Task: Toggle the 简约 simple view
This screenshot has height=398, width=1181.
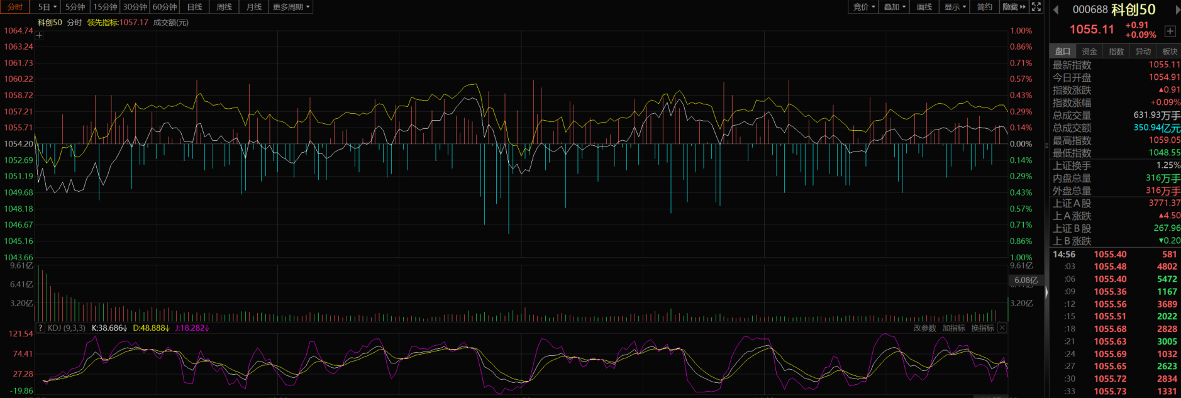Action: [x=984, y=7]
